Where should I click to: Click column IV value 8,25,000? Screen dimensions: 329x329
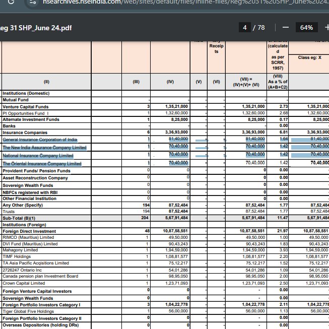pyautogui.click(x=179, y=119)
